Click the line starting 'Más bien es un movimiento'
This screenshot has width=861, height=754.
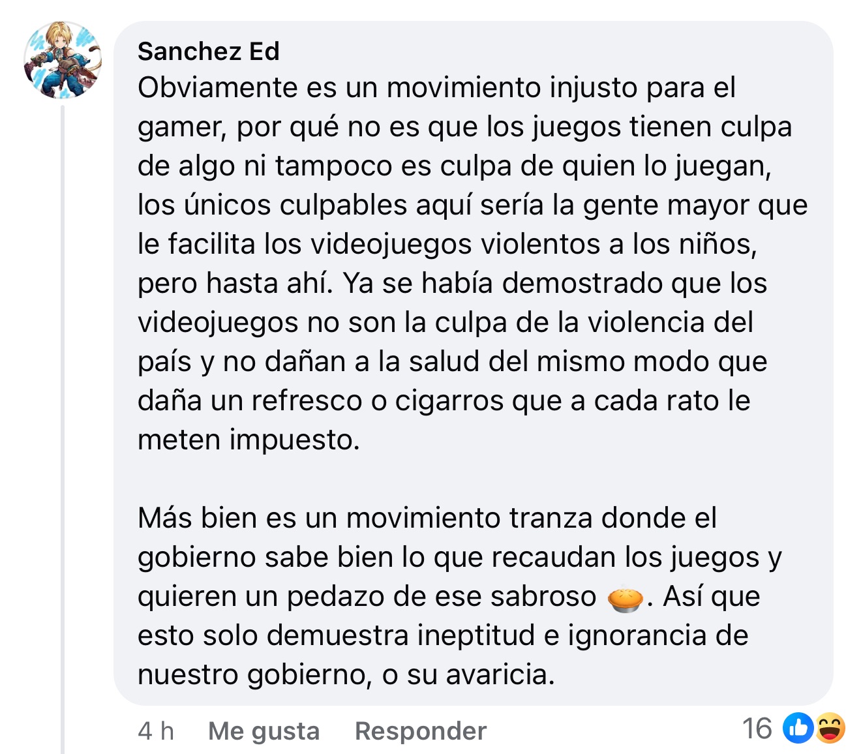coord(427,518)
